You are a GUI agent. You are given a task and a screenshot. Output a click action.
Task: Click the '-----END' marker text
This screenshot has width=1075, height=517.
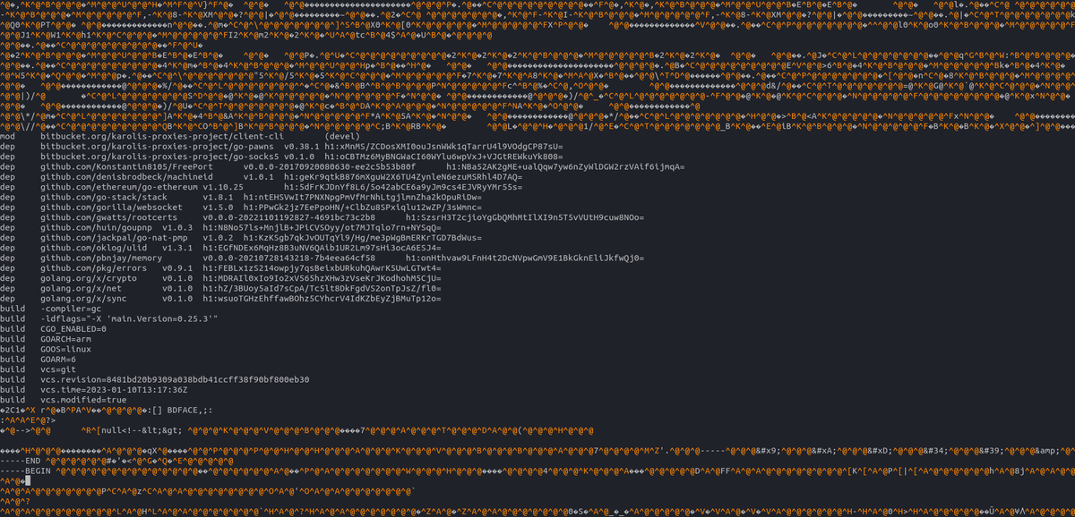pyautogui.click(x=21, y=460)
